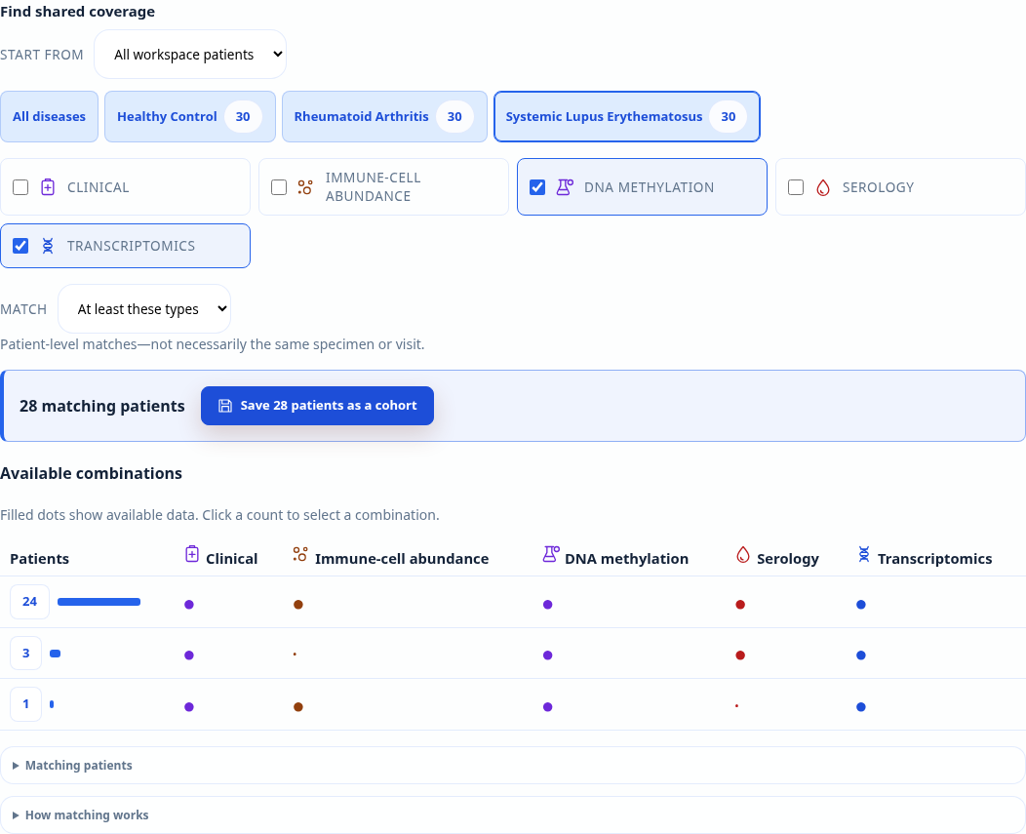The width and height of the screenshot is (1026, 834).
Task: Select the combination with 3 patients
Action: (26, 653)
